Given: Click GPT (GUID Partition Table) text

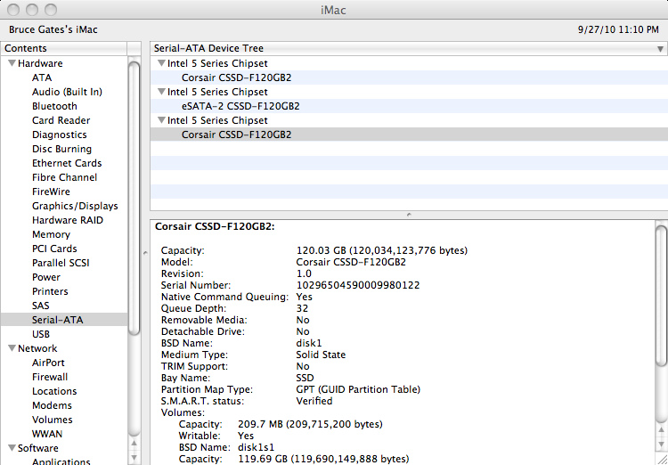Looking at the screenshot, I should [x=358, y=389].
